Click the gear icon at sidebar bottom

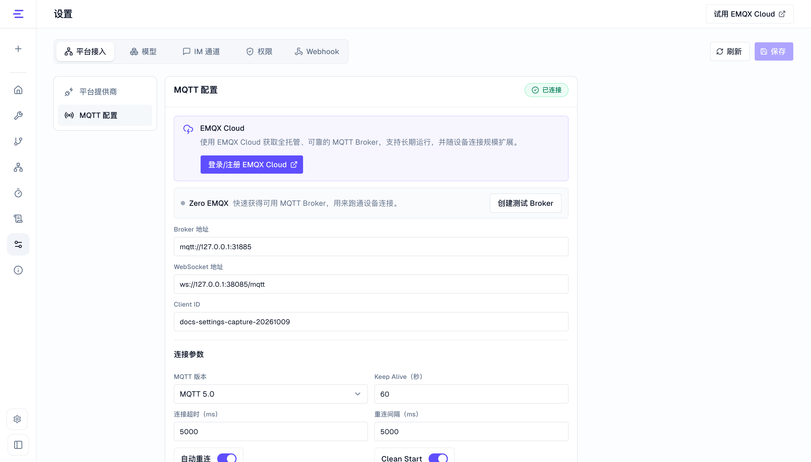pos(17,419)
